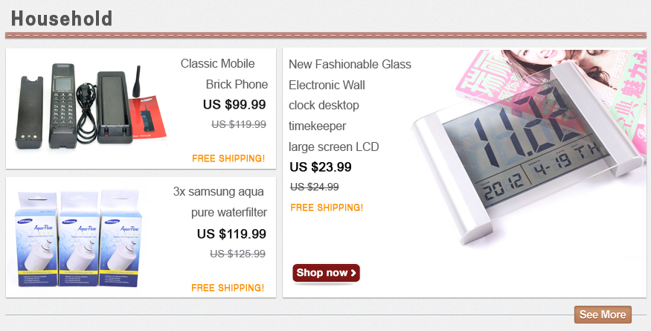Open the Classic Mobile Brick Phone title
Screen dimensions: 651x331
(x=224, y=74)
